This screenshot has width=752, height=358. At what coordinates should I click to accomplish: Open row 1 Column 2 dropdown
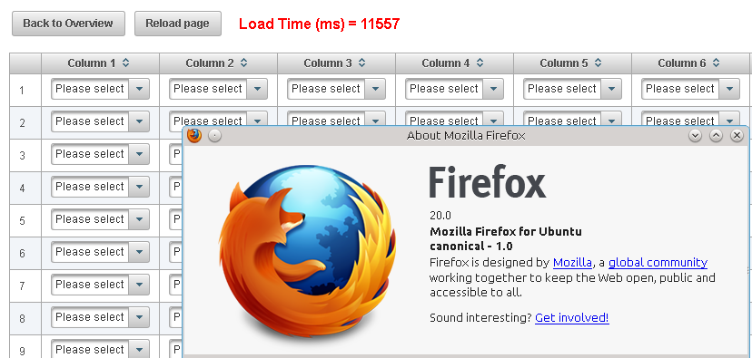point(218,89)
